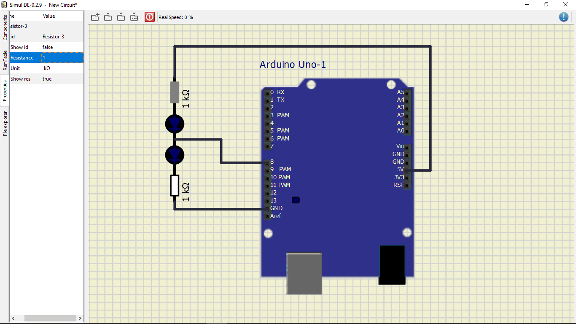Click the Show id false value
The height and width of the screenshot is (324, 576).
62,47
